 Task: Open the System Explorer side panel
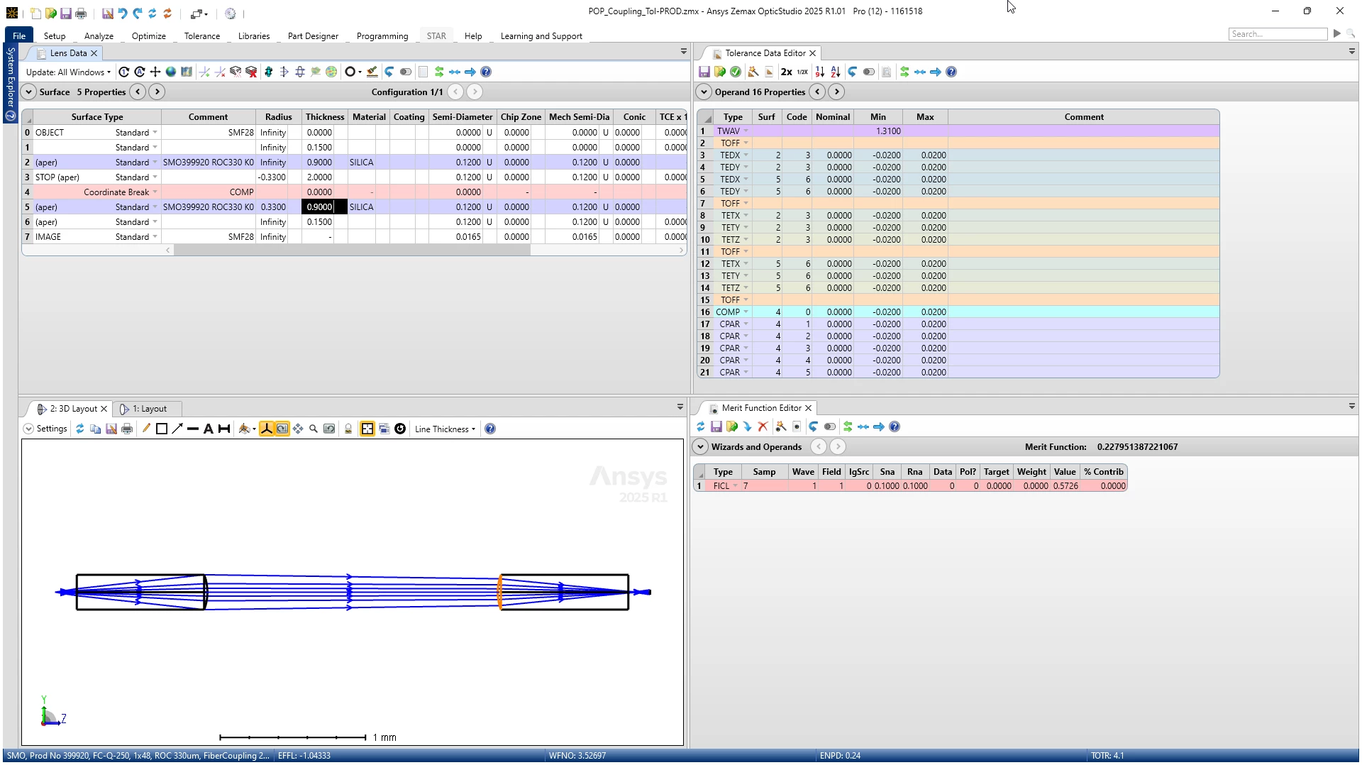pyautogui.click(x=11, y=83)
